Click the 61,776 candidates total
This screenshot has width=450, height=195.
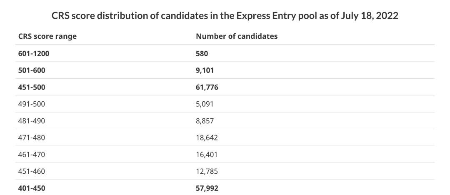point(207,87)
